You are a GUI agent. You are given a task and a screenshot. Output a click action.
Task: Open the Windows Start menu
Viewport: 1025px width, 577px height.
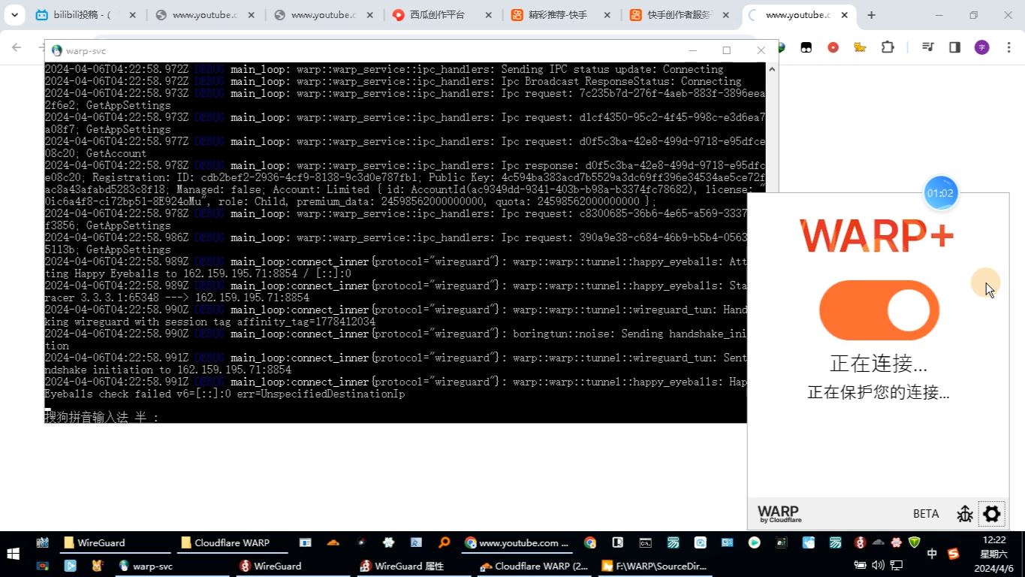13,554
